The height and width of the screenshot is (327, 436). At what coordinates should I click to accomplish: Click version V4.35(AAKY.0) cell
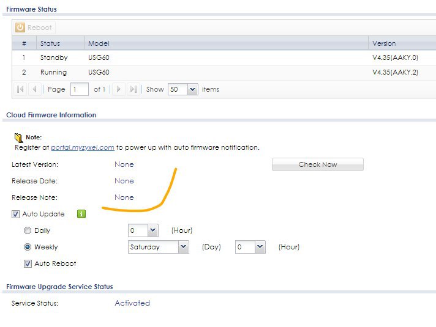[395, 57]
